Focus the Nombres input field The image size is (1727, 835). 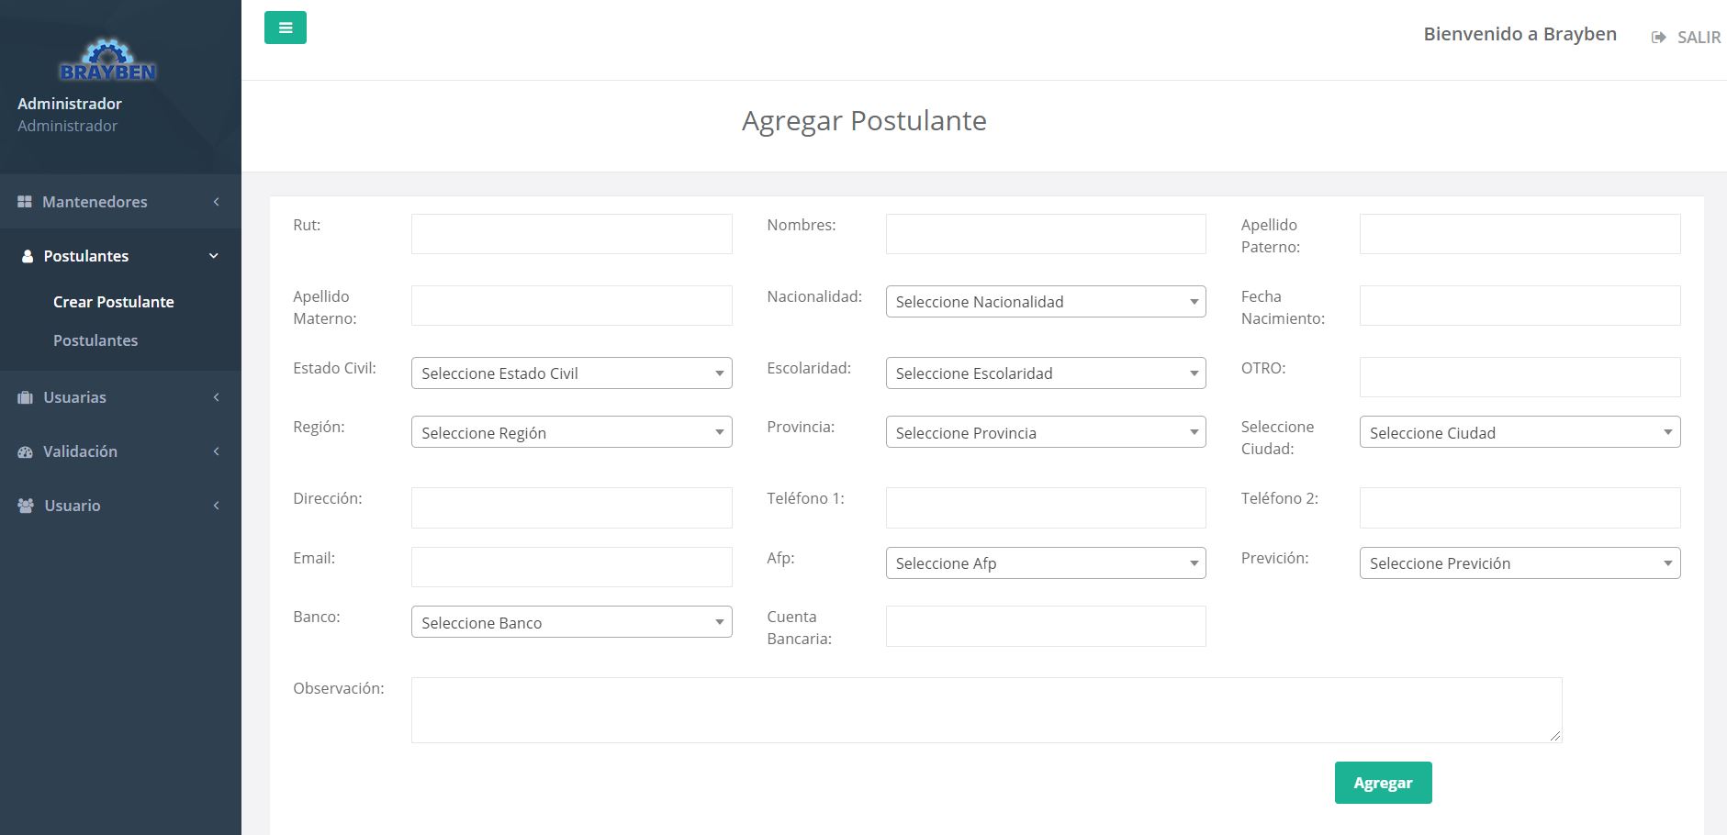pos(1046,234)
